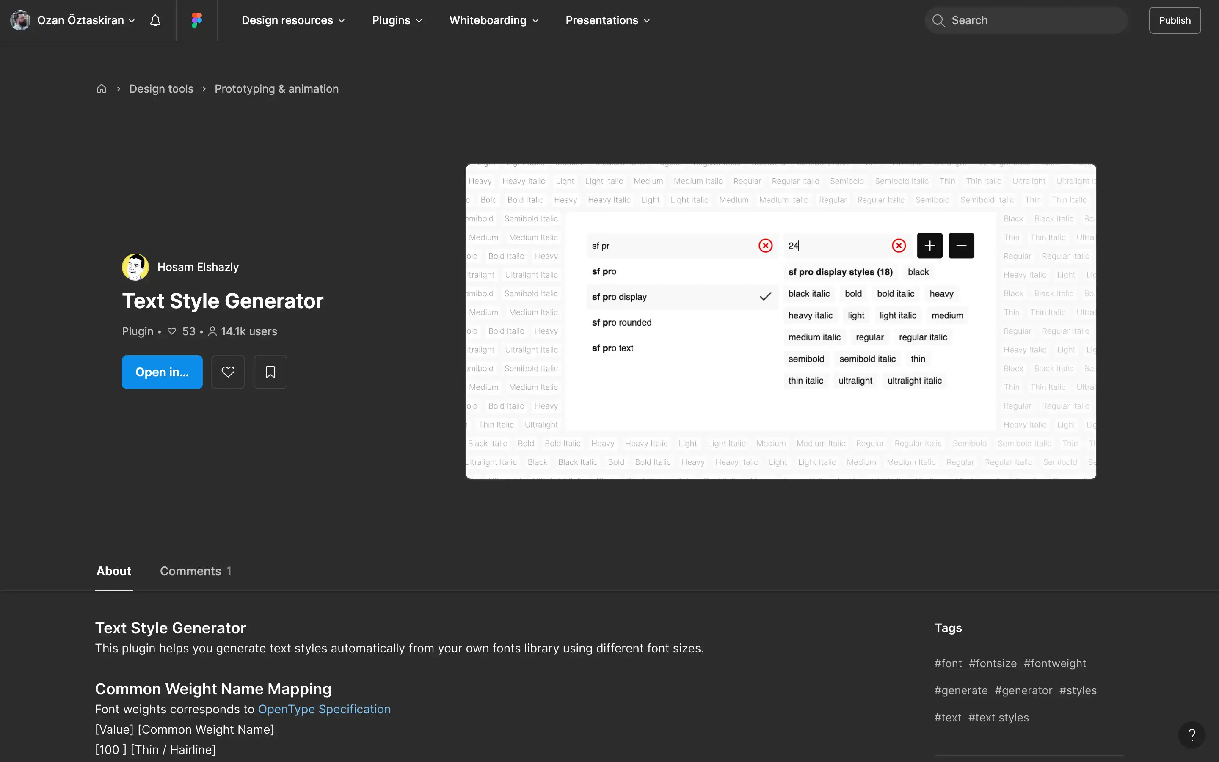Select the #fontsize tag
This screenshot has width=1219, height=762.
[x=992, y=663]
